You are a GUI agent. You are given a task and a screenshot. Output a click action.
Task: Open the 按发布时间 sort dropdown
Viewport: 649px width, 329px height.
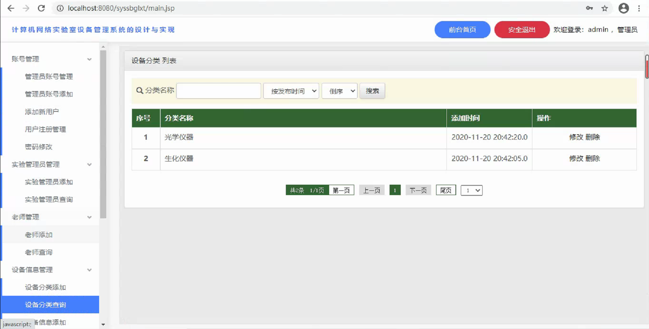(x=291, y=91)
